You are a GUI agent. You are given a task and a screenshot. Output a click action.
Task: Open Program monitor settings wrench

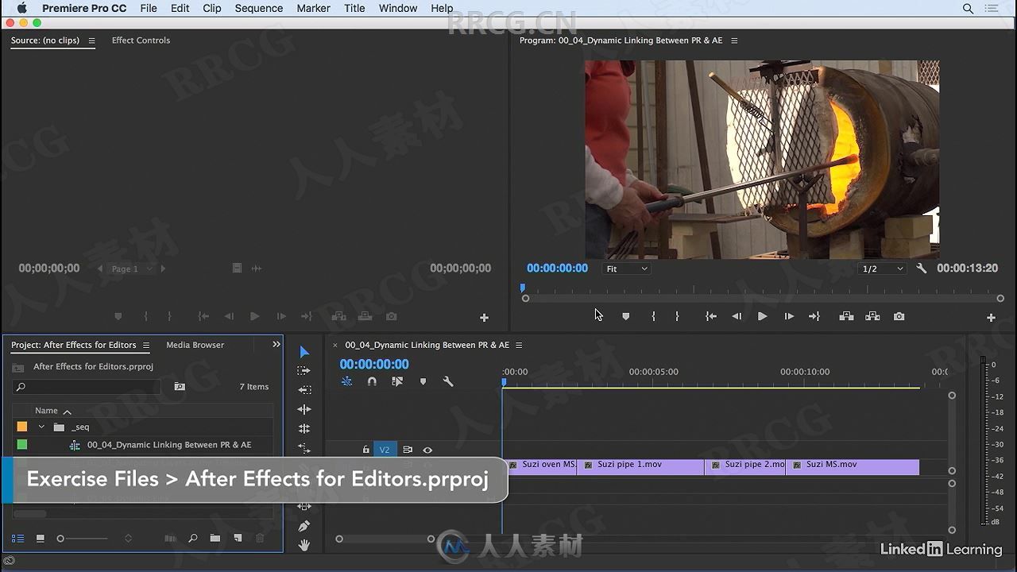(922, 269)
